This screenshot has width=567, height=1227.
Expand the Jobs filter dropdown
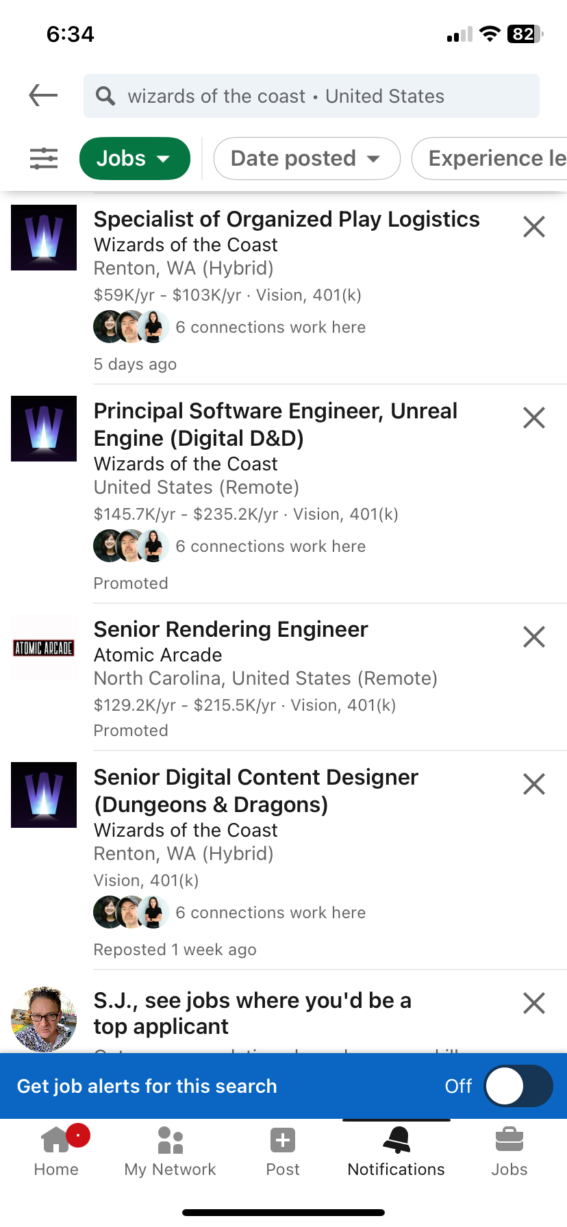click(135, 159)
